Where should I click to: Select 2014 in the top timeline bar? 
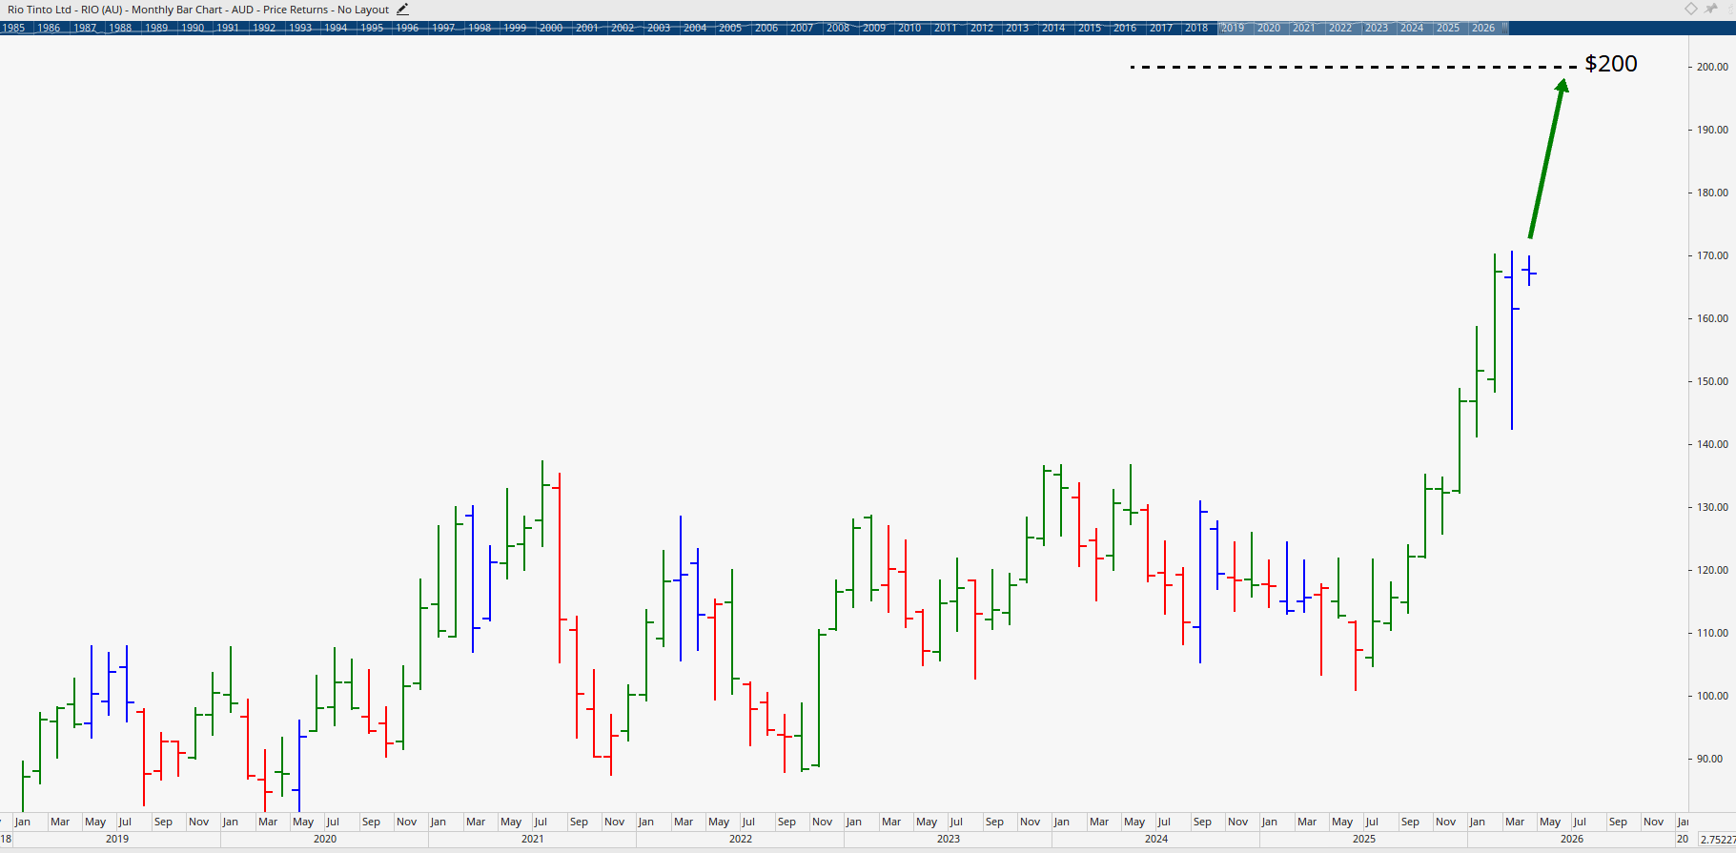click(1053, 28)
